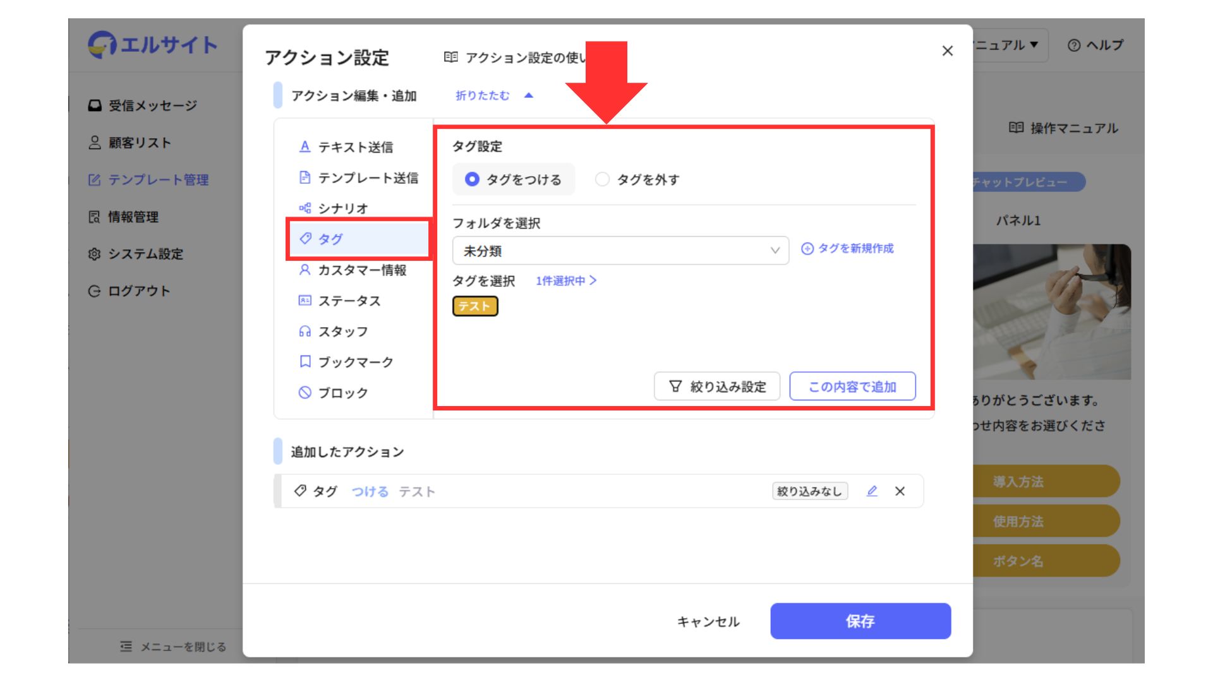Click the 保存 button
Viewport: 1213px width, 682px height.
(860, 621)
